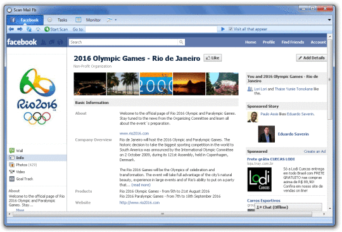Click the Lodi Cuecas ad image
The width and height of the screenshot is (342, 232).
[x=259, y=179]
